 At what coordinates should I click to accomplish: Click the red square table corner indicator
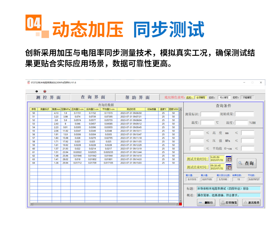click(x=180, y=204)
